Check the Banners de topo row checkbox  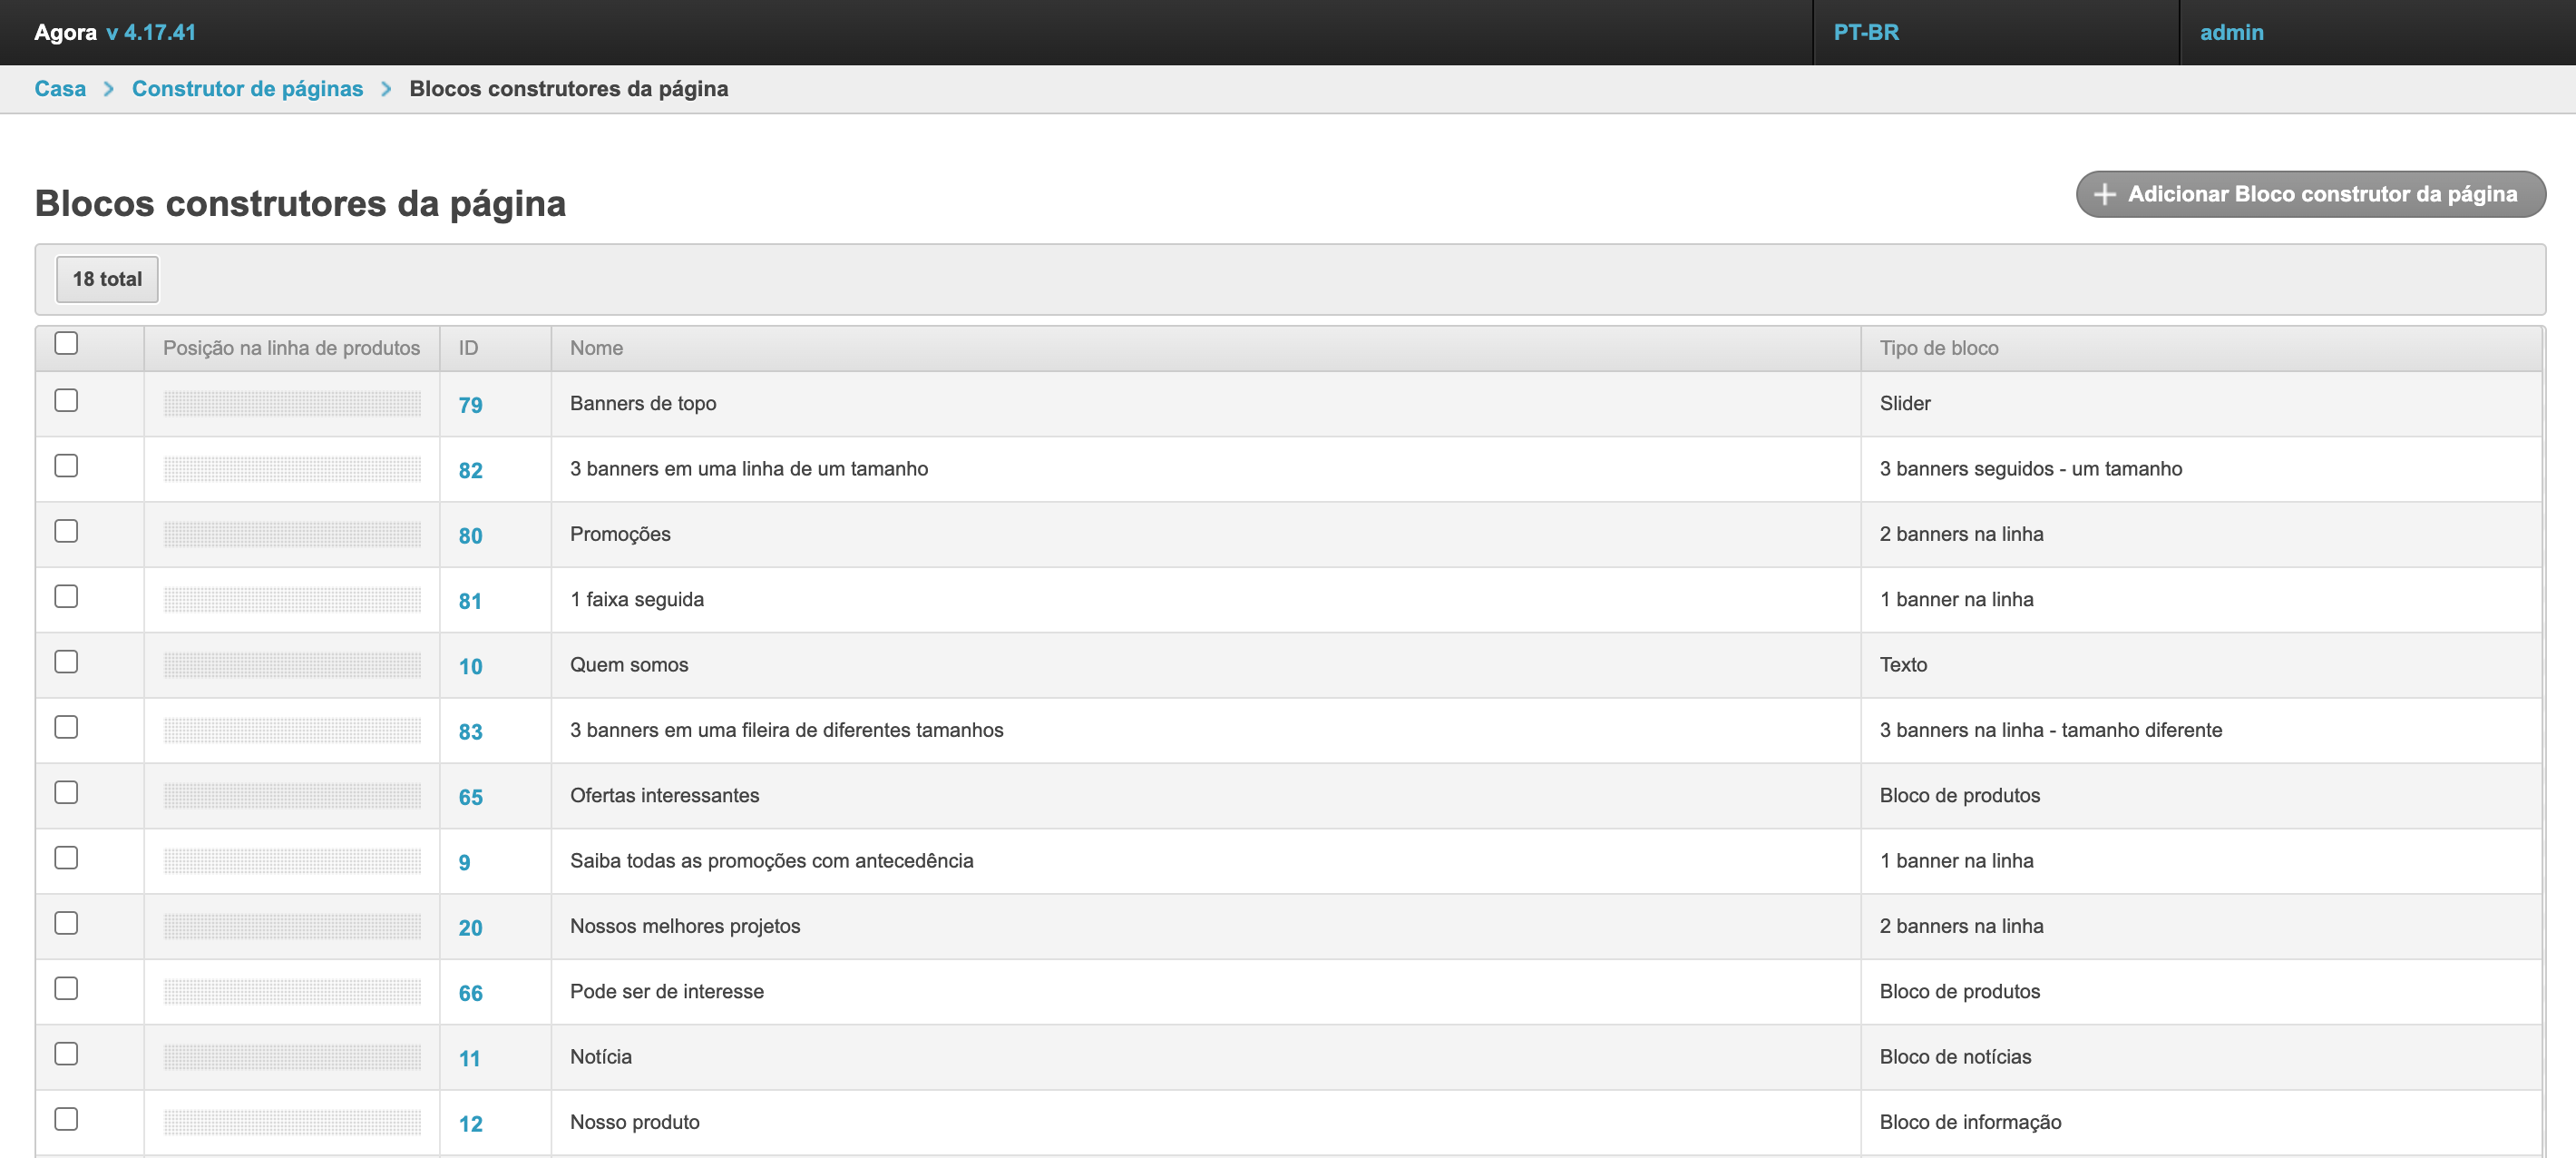[x=66, y=400]
